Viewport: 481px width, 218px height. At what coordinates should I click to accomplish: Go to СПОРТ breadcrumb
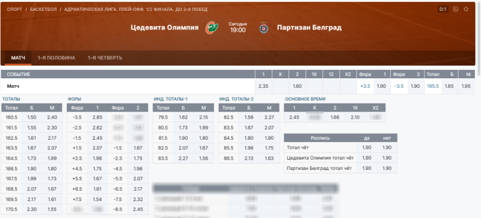click(x=14, y=9)
